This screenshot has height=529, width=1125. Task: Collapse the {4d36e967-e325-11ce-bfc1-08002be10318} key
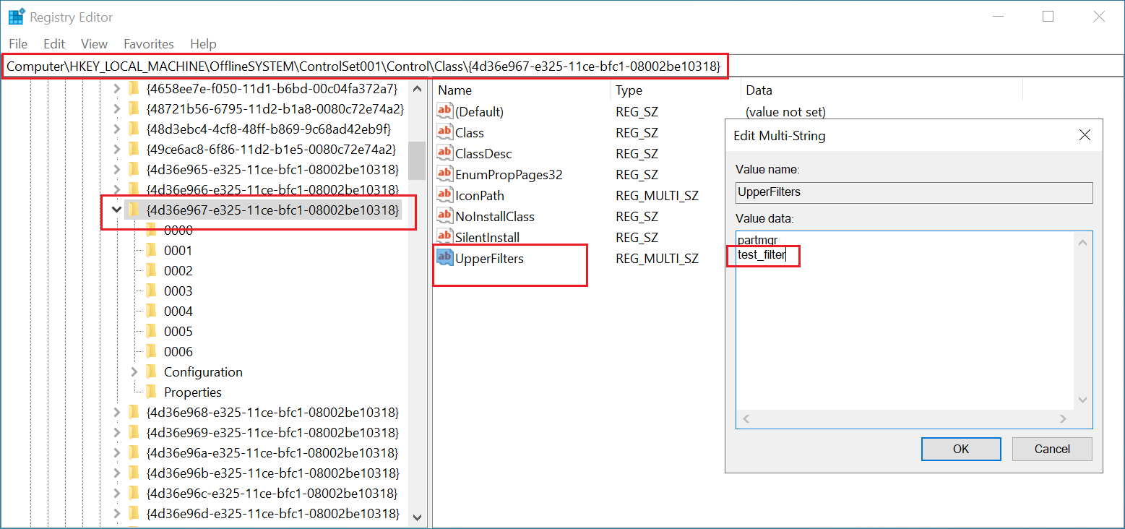[x=116, y=210]
